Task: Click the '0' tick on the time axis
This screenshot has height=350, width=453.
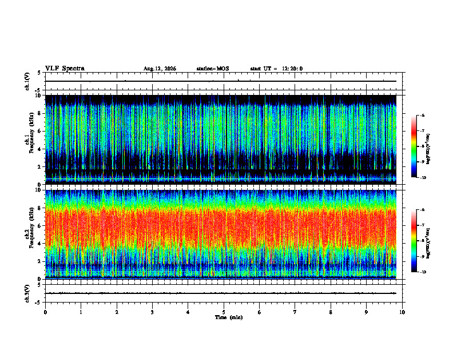Action: tap(45, 312)
